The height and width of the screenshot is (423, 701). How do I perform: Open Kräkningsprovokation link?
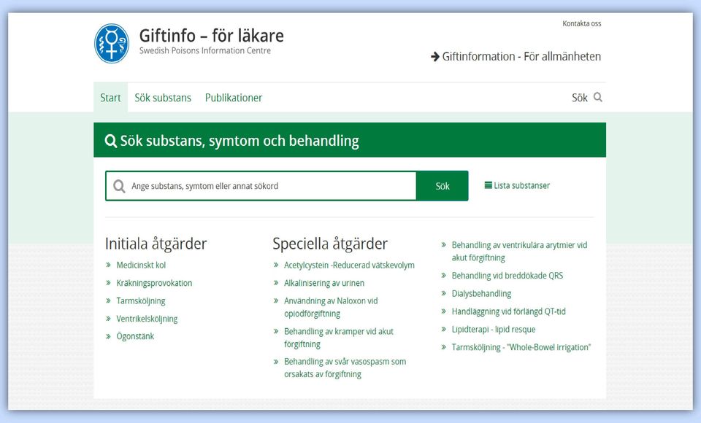click(x=154, y=283)
